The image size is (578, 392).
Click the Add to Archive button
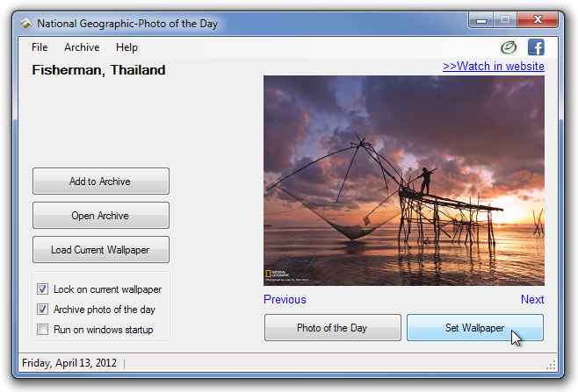(101, 182)
